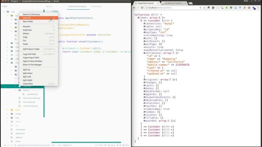The width and height of the screenshot is (262, 147).
Task: Switch to the localhost second browser tab
Action: [x=173, y=3]
